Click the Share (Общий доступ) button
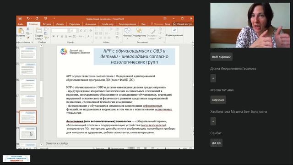Image resolution: width=293 pixels, height=165 pixels. [x=182, y=24]
